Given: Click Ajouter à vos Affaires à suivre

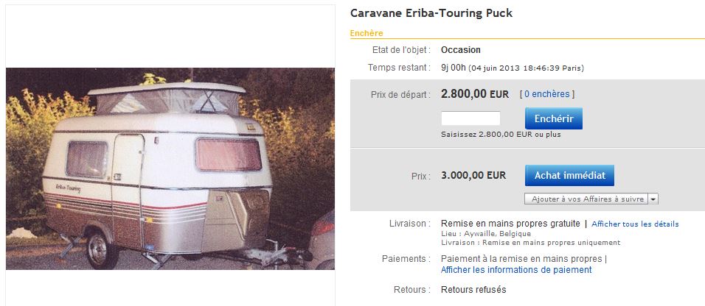Looking at the screenshot, I should point(587,199).
